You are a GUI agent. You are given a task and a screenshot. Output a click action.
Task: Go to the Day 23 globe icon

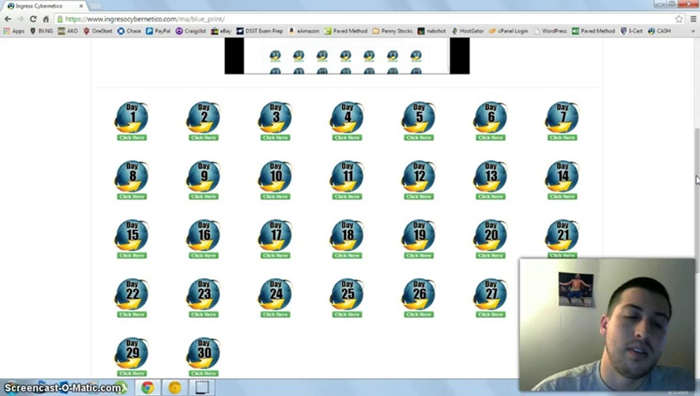[x=204, y=294]
